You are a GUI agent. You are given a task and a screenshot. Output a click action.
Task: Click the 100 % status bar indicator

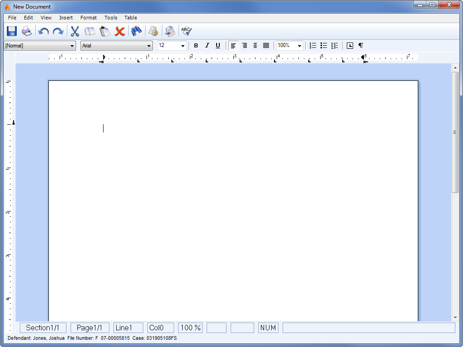(190, 328)
